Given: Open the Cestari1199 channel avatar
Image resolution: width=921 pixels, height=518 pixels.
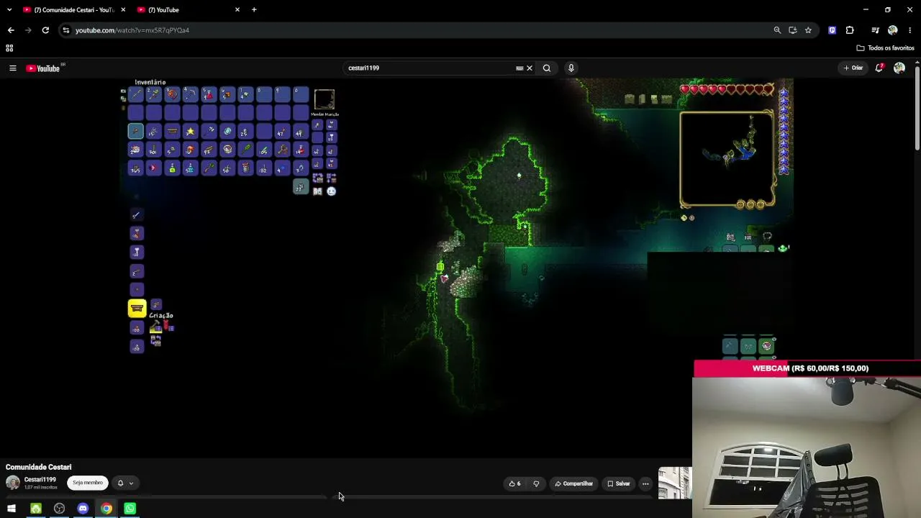Looking at the screenshot, I should coord(13,483).
